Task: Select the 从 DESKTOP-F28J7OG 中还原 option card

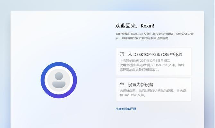Action: 154,61
